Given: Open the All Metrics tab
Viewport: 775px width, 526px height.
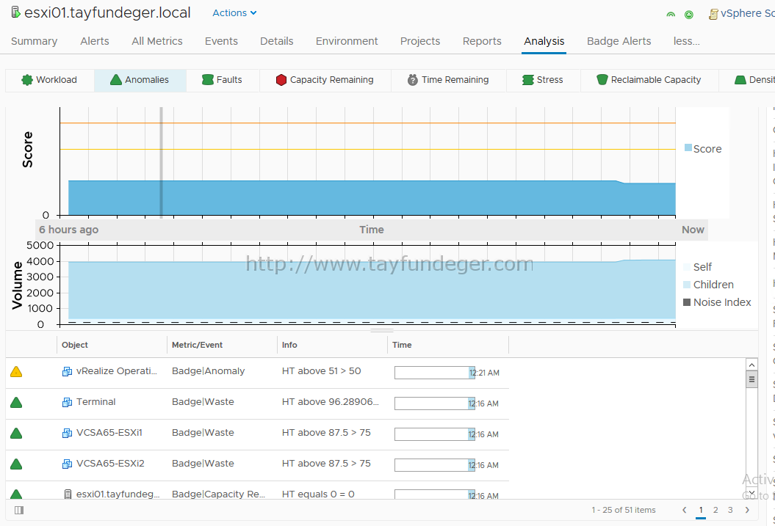Looking at the screenshot, I should click(x=157, y=41).
